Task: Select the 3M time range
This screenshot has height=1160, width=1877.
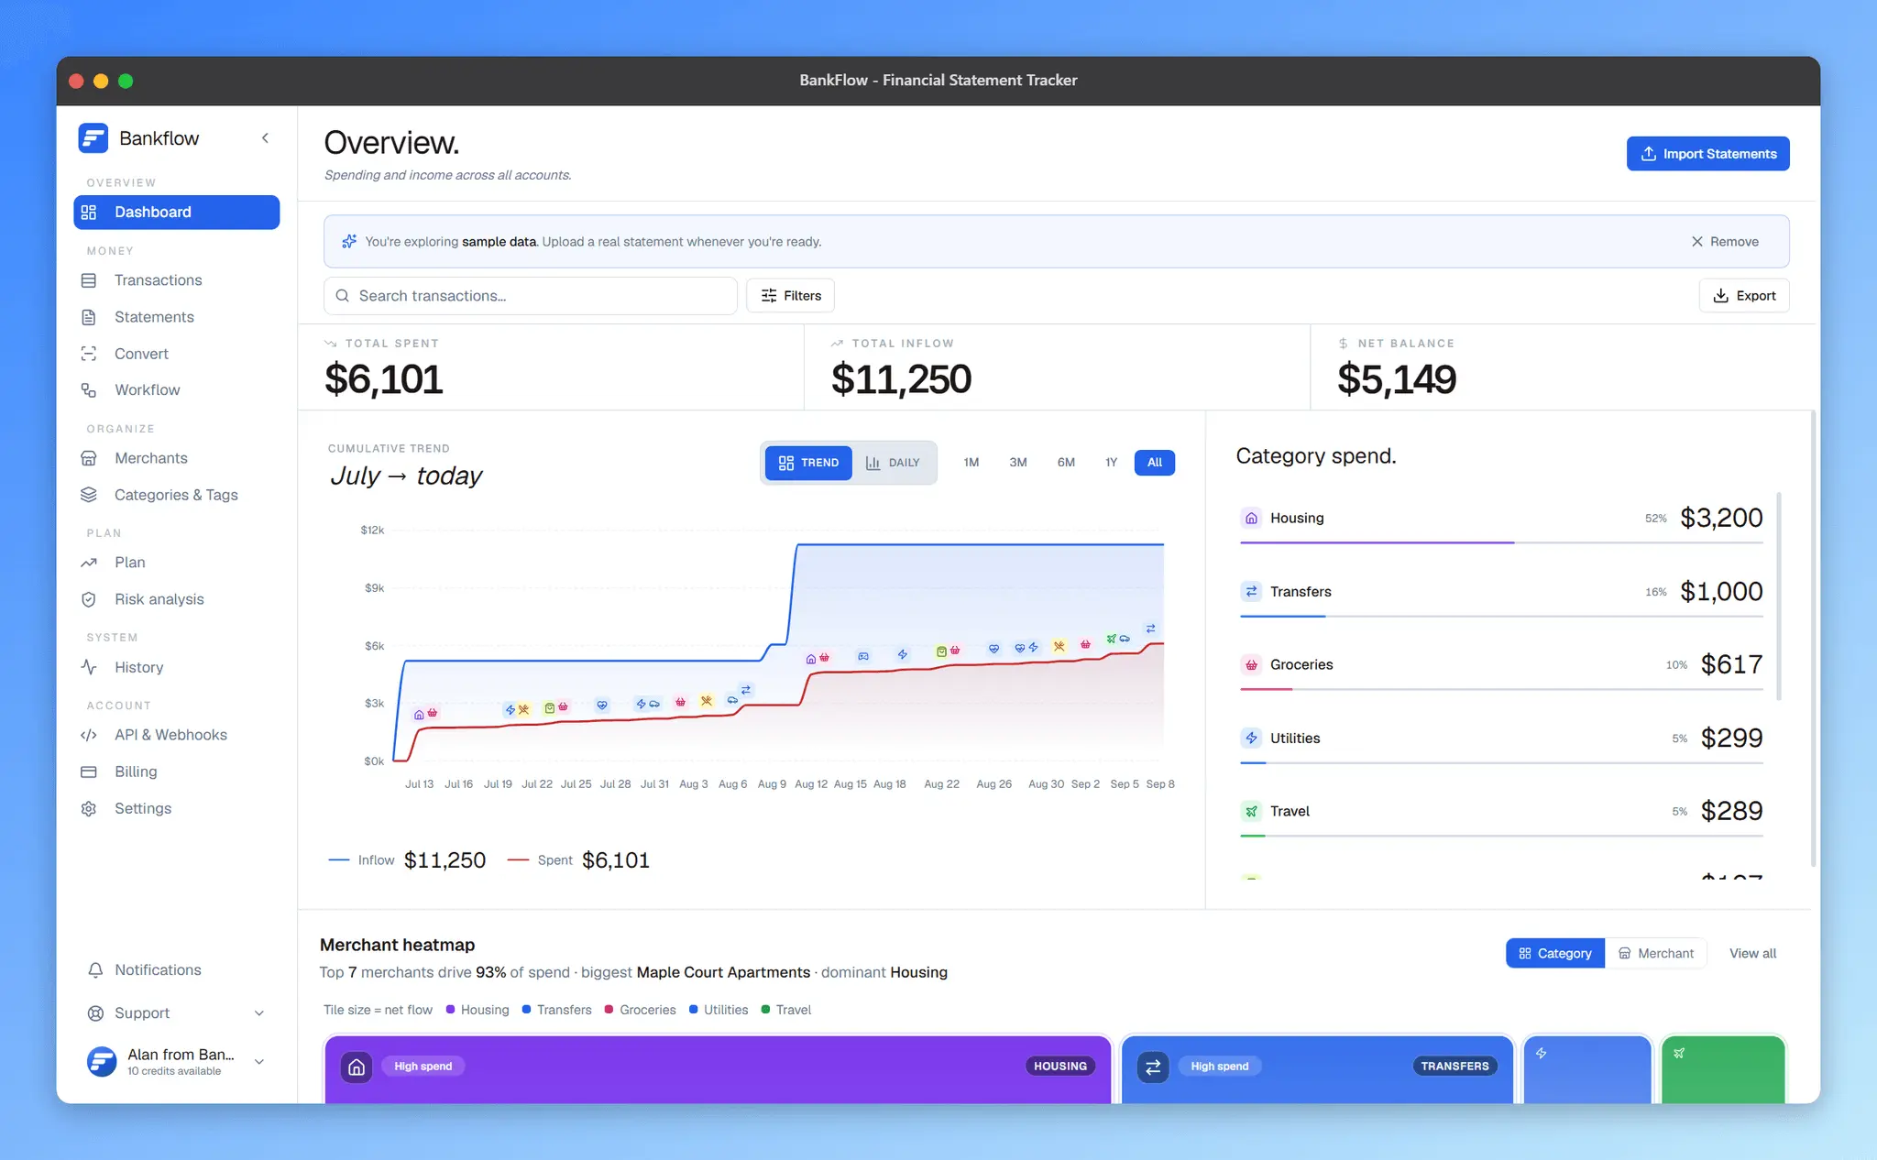Action: click(x=1018, y=463)
